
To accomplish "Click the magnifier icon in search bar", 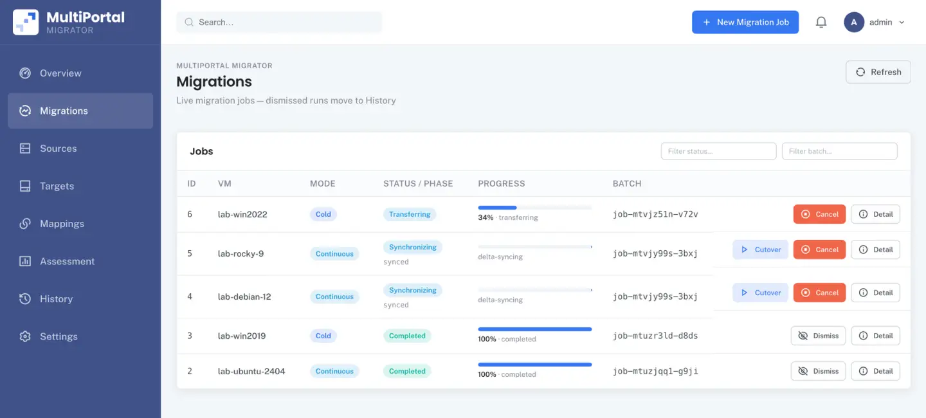I will (189, 22).
